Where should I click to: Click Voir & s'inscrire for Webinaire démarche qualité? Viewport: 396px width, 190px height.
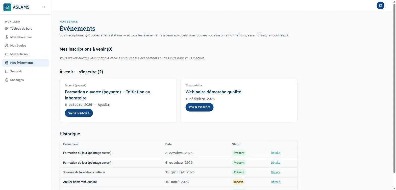pyautogui.click(x=200, y=107)
